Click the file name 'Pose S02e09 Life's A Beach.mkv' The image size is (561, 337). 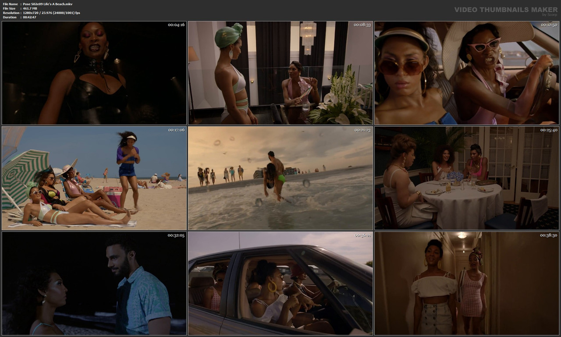click(48, 4)
